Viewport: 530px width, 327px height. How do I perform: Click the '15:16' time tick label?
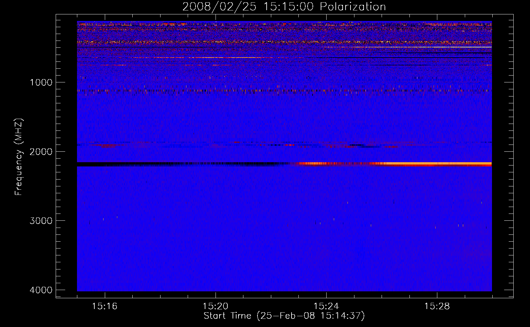(104, 306)
